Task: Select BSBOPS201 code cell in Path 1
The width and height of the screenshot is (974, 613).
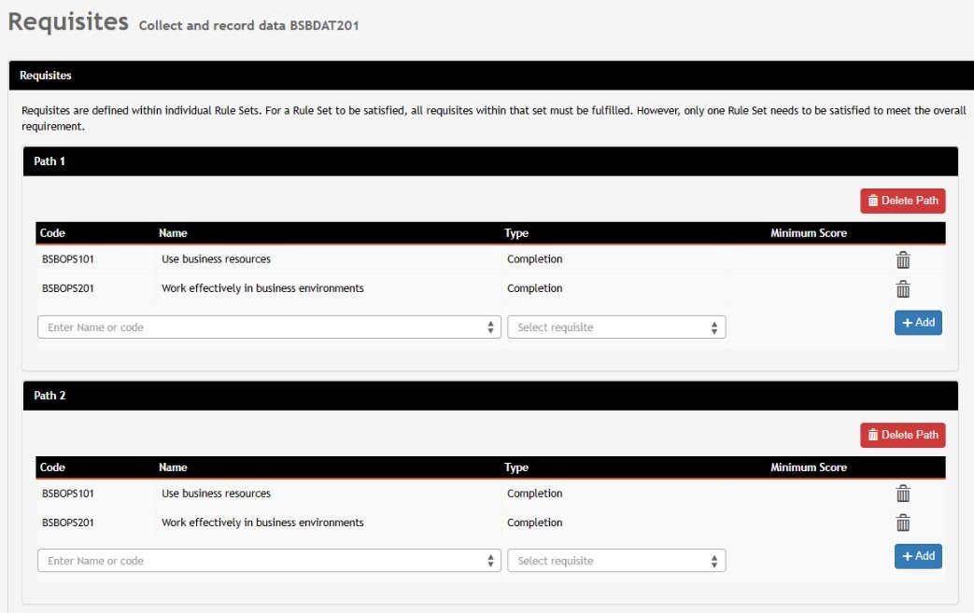Action: (x=68, y=288)
